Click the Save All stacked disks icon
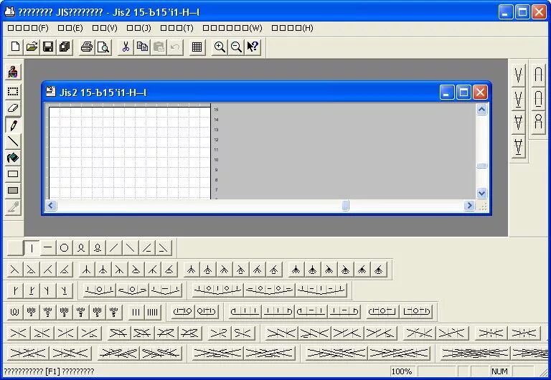Screen dimensions: 551x380 point(65,47)
